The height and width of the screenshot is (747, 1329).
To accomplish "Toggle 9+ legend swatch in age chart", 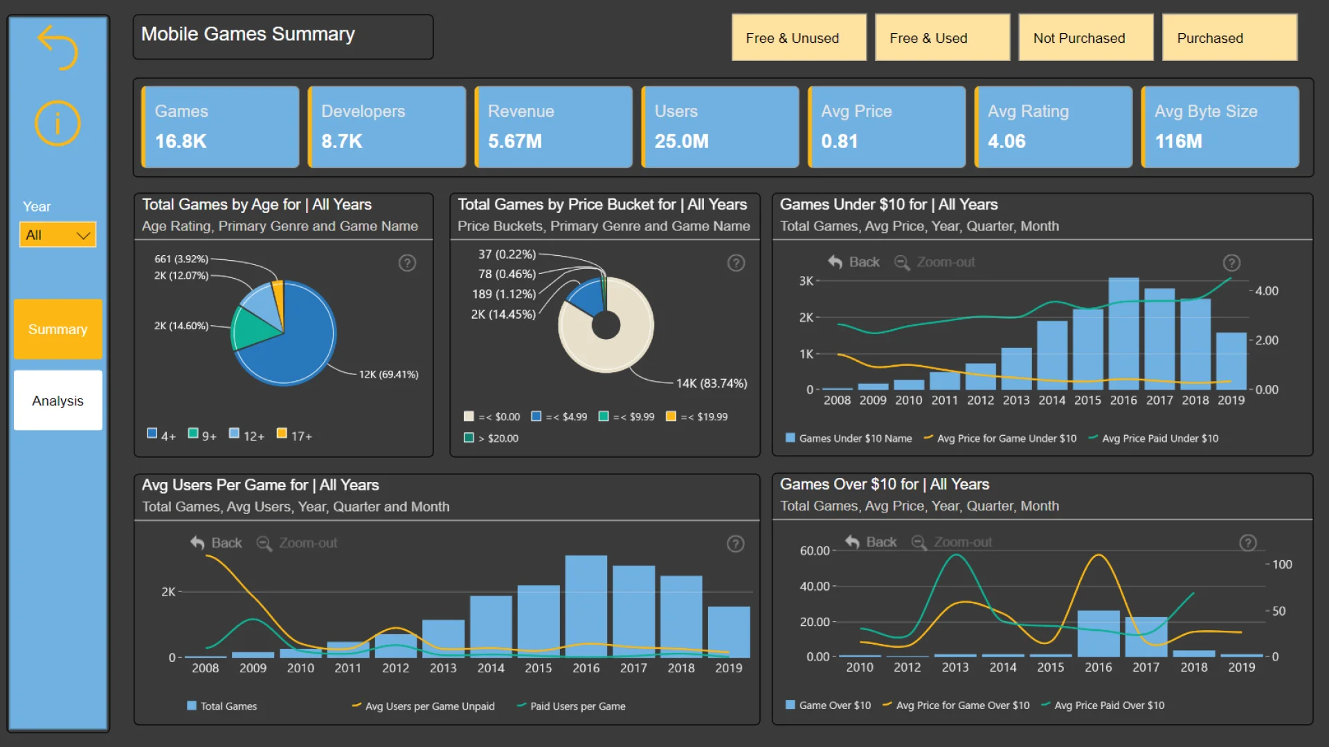I will point(194,434).
